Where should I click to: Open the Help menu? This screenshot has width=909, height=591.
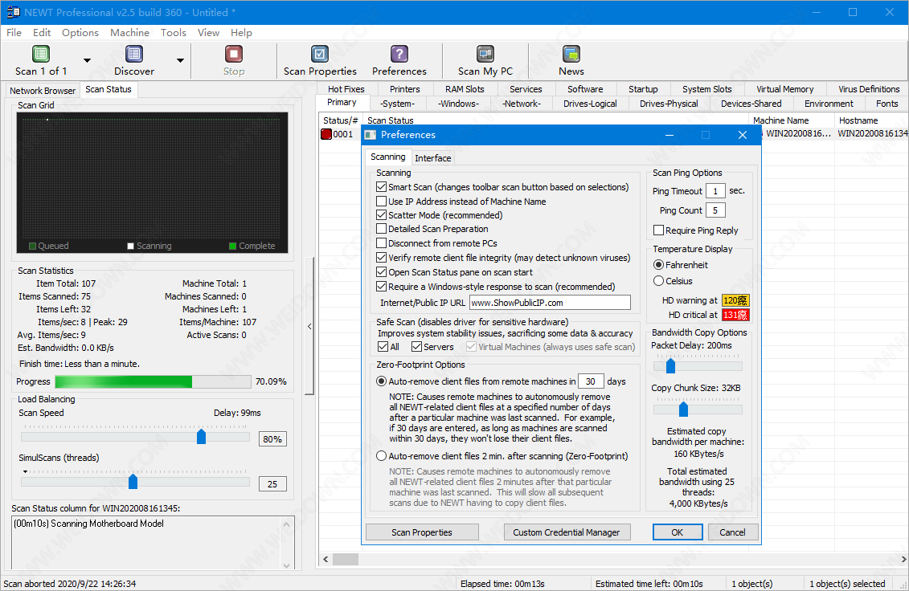point(241,33)
